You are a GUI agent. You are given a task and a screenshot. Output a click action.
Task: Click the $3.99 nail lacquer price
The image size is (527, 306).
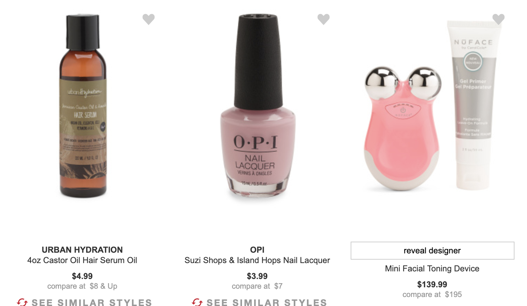tap(257, 276)
